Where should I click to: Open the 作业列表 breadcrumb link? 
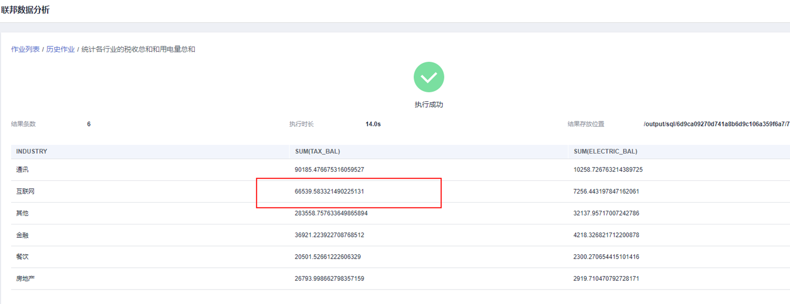(25, 49)
